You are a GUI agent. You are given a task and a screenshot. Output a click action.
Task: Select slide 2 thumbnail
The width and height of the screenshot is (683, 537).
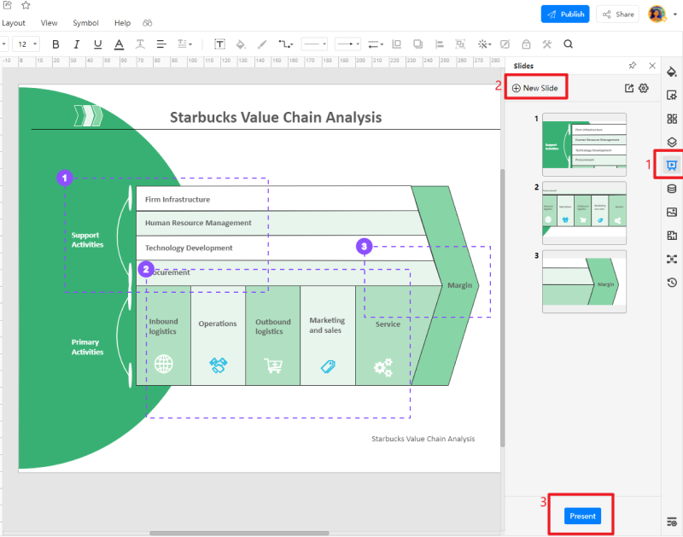(x=584, y=213)
